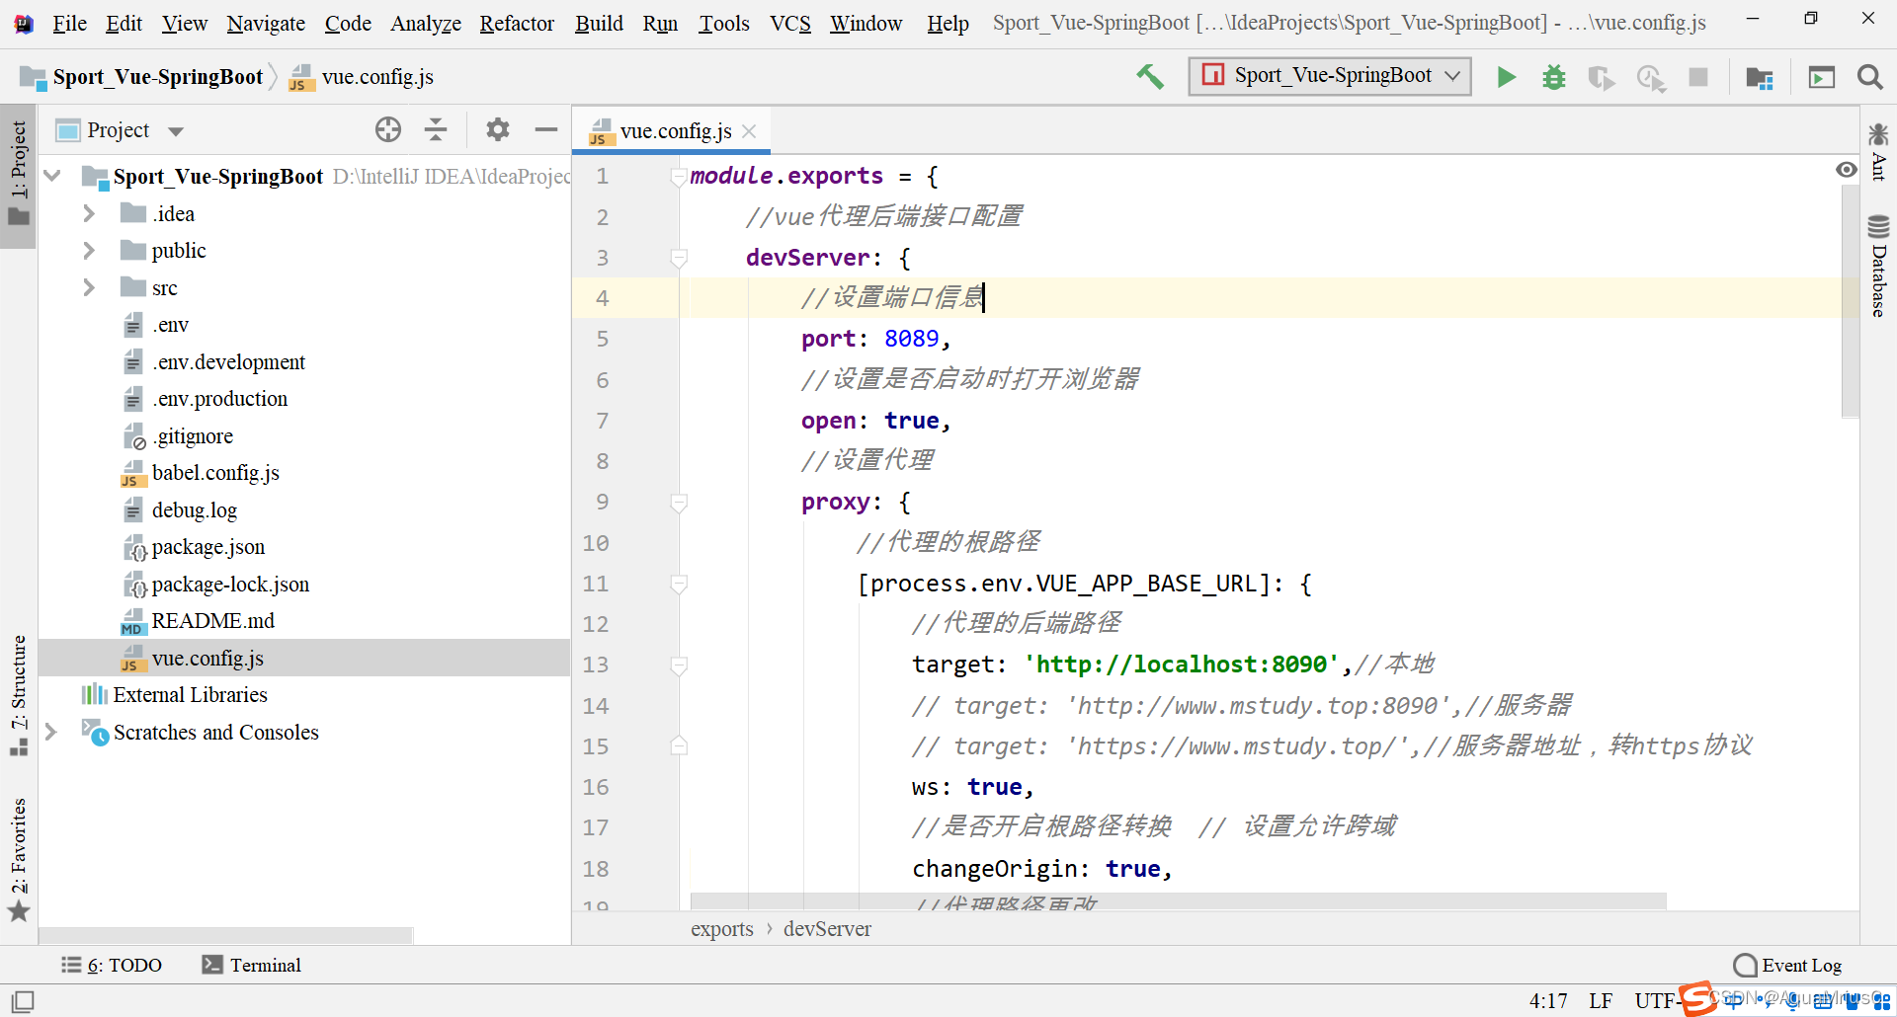Click the Stop process button

(1698, 76)
